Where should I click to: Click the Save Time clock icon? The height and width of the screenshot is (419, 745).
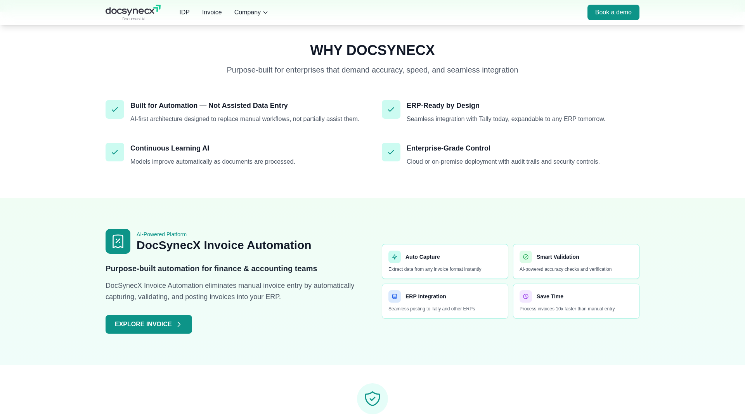pyautogui.click(x=526, y=296)
